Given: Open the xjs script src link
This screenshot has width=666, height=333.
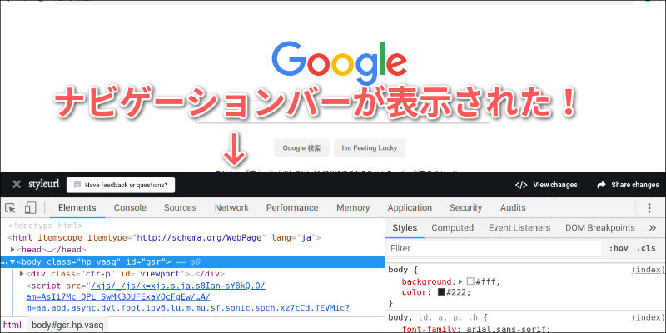Looking at the screenshot, I should [x=188, y=296].
